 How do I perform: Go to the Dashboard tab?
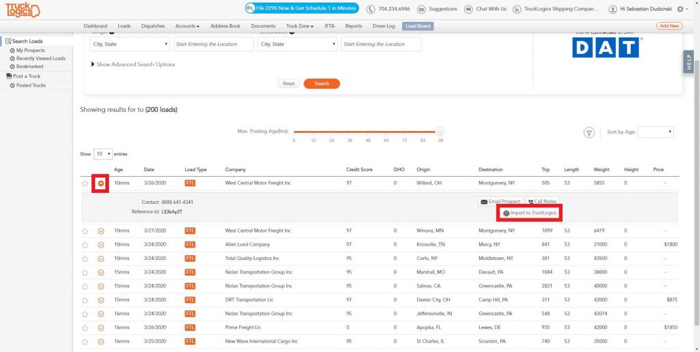[95, 27]
